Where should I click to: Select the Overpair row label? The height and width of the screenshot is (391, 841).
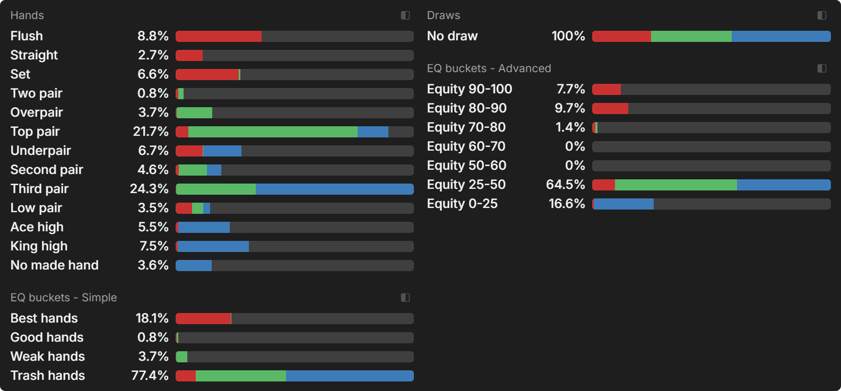37,112
